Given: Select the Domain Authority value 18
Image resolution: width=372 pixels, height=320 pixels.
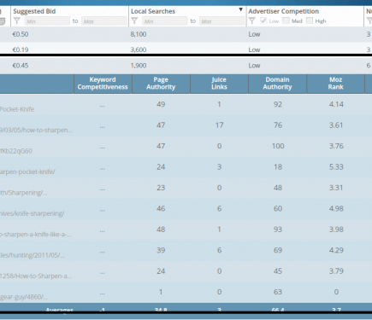Looking at the screenshot, I should [278, 167].
